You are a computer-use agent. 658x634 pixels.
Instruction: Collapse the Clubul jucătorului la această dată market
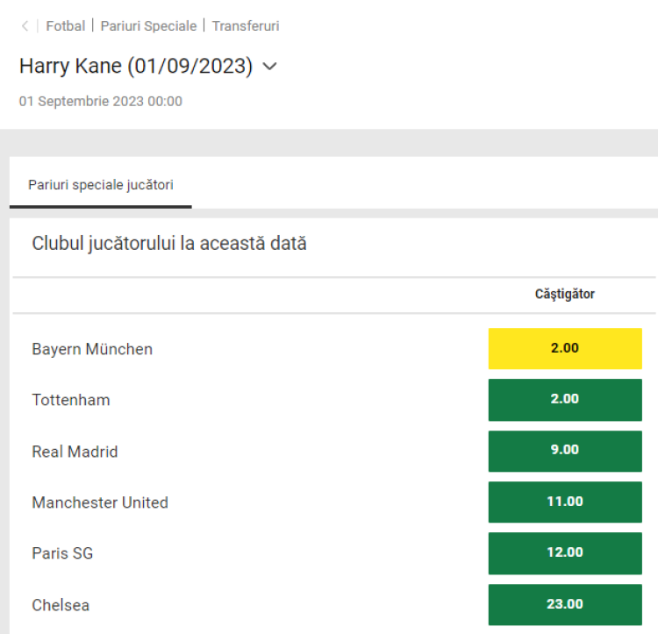coord(169,244)
